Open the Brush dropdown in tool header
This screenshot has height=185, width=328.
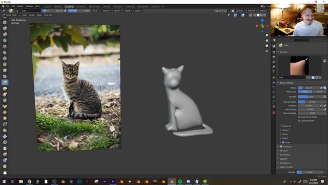pos(96,11)
